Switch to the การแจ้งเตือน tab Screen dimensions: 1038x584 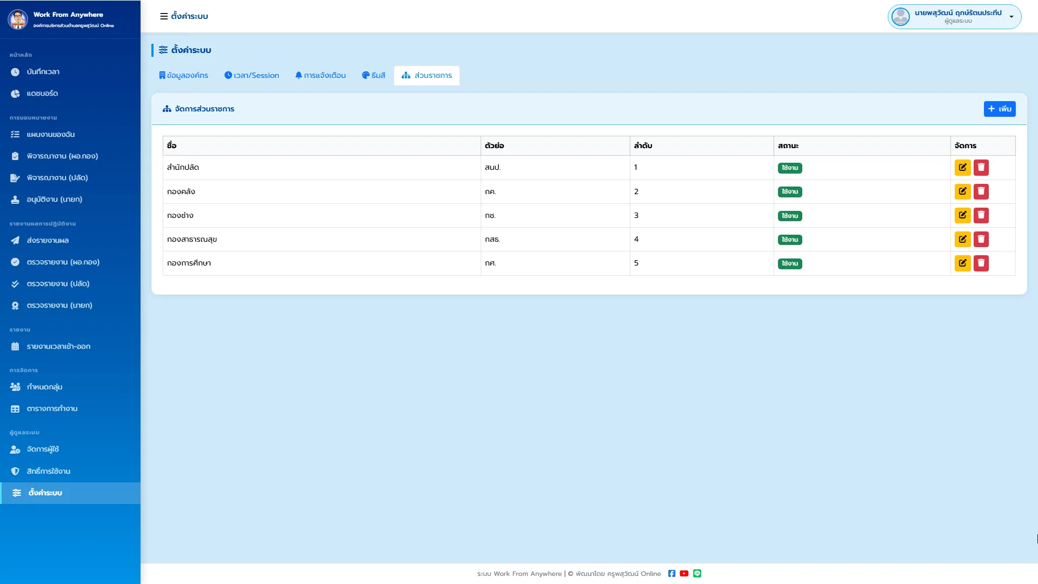click(321, 76)
